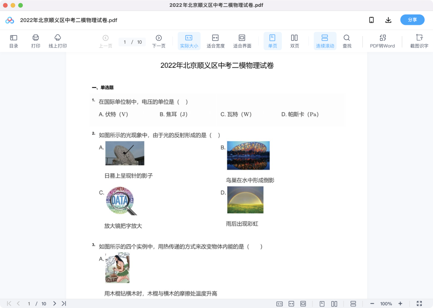Select 适合界面 fit page view
433x308 pixels.
tap(242, 41)
